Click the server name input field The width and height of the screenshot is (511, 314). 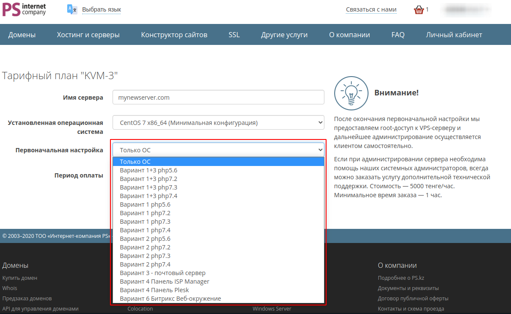pos(218,98)
